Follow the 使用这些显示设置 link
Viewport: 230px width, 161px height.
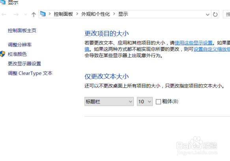[193, 43]
